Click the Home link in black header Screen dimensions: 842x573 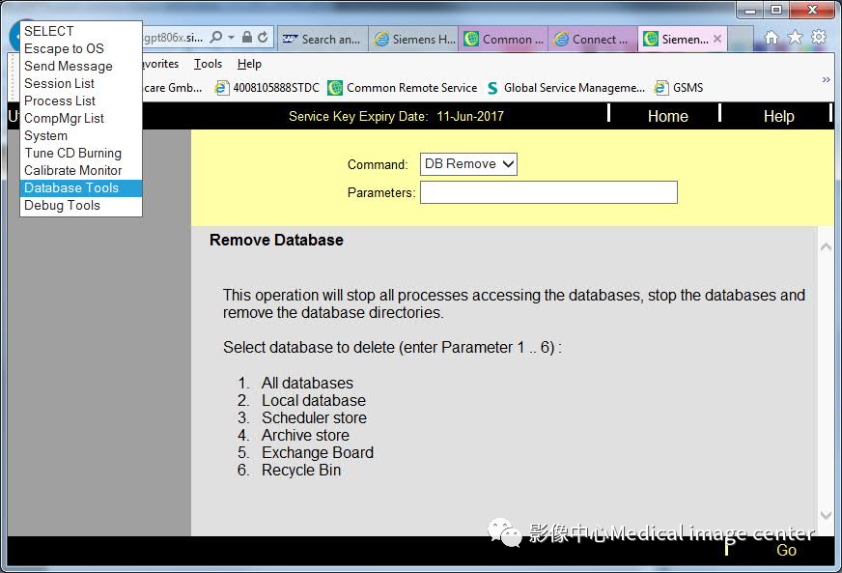(667, 116)
